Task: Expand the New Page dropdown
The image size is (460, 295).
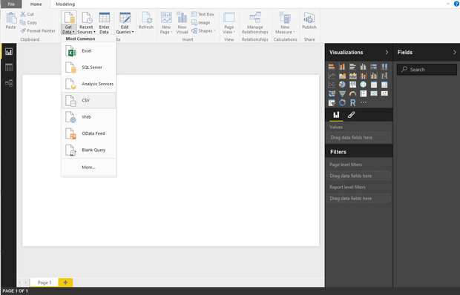Action: pyautogui.click(x=166, y=30)
